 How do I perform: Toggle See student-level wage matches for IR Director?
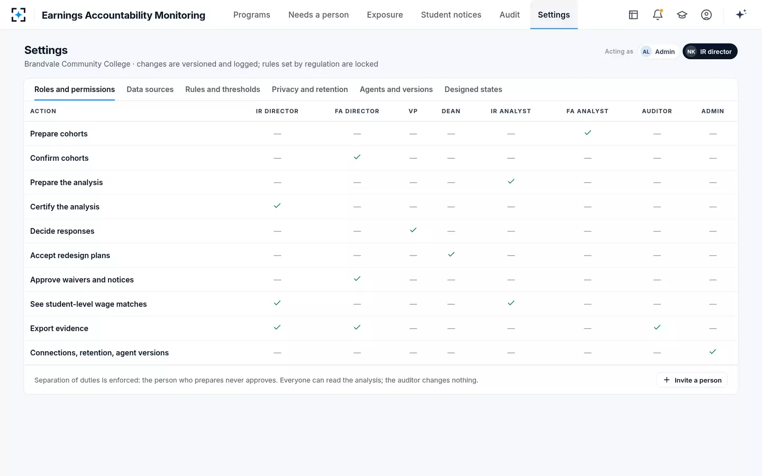(x=277, y=303)
